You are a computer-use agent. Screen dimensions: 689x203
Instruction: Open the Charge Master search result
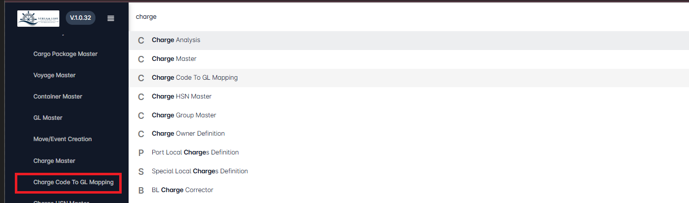click(409, 59)
